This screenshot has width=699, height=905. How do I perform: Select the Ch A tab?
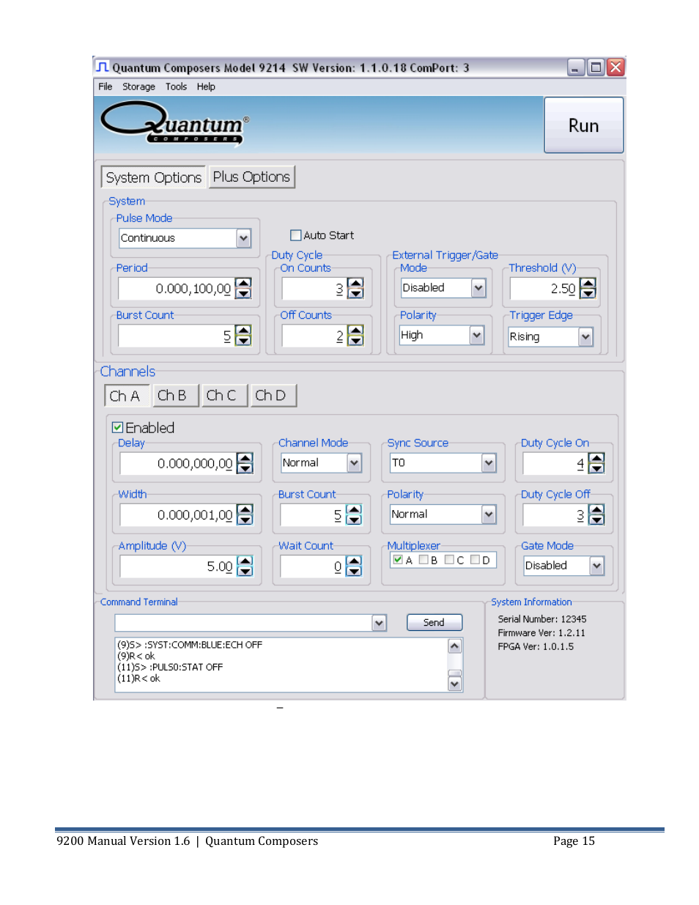(126, 396)
